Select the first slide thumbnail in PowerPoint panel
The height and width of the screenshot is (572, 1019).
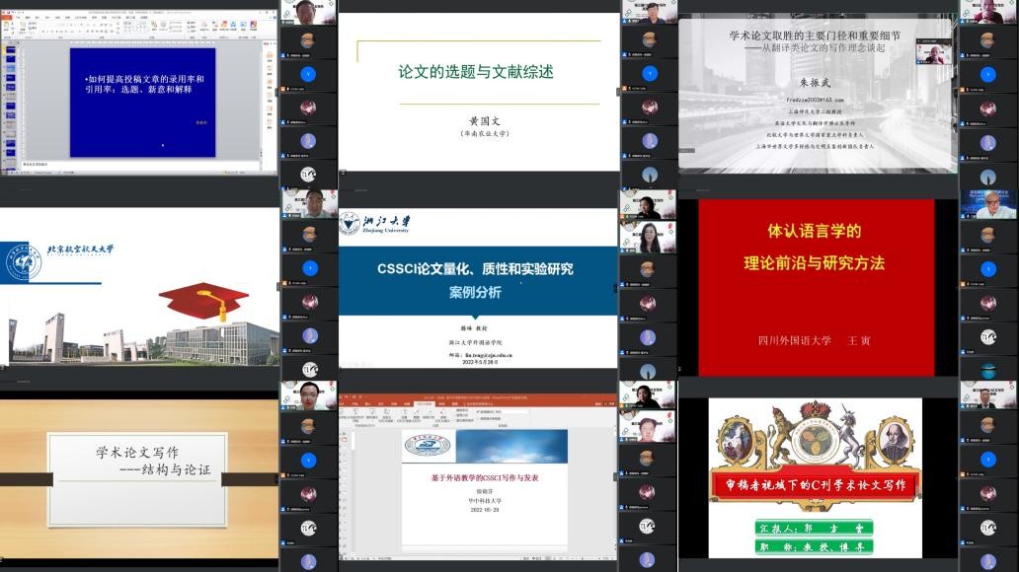click(x=11, y=49)
